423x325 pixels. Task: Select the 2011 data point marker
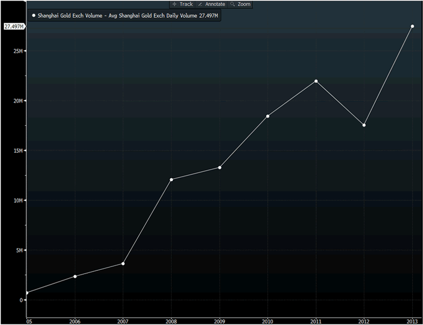tap(316, 81)
